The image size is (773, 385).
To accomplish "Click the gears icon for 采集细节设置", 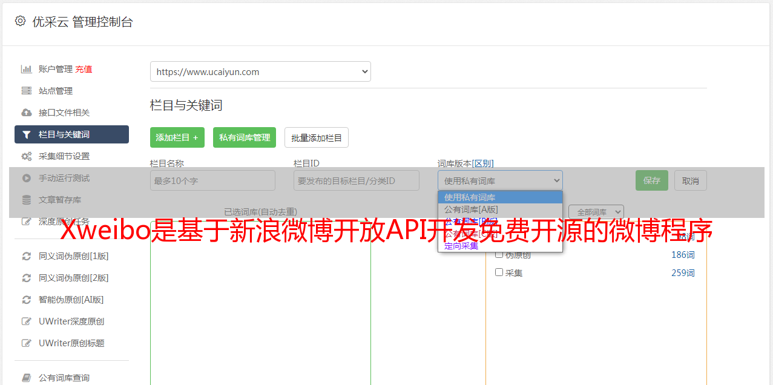I will pos(27,156).
